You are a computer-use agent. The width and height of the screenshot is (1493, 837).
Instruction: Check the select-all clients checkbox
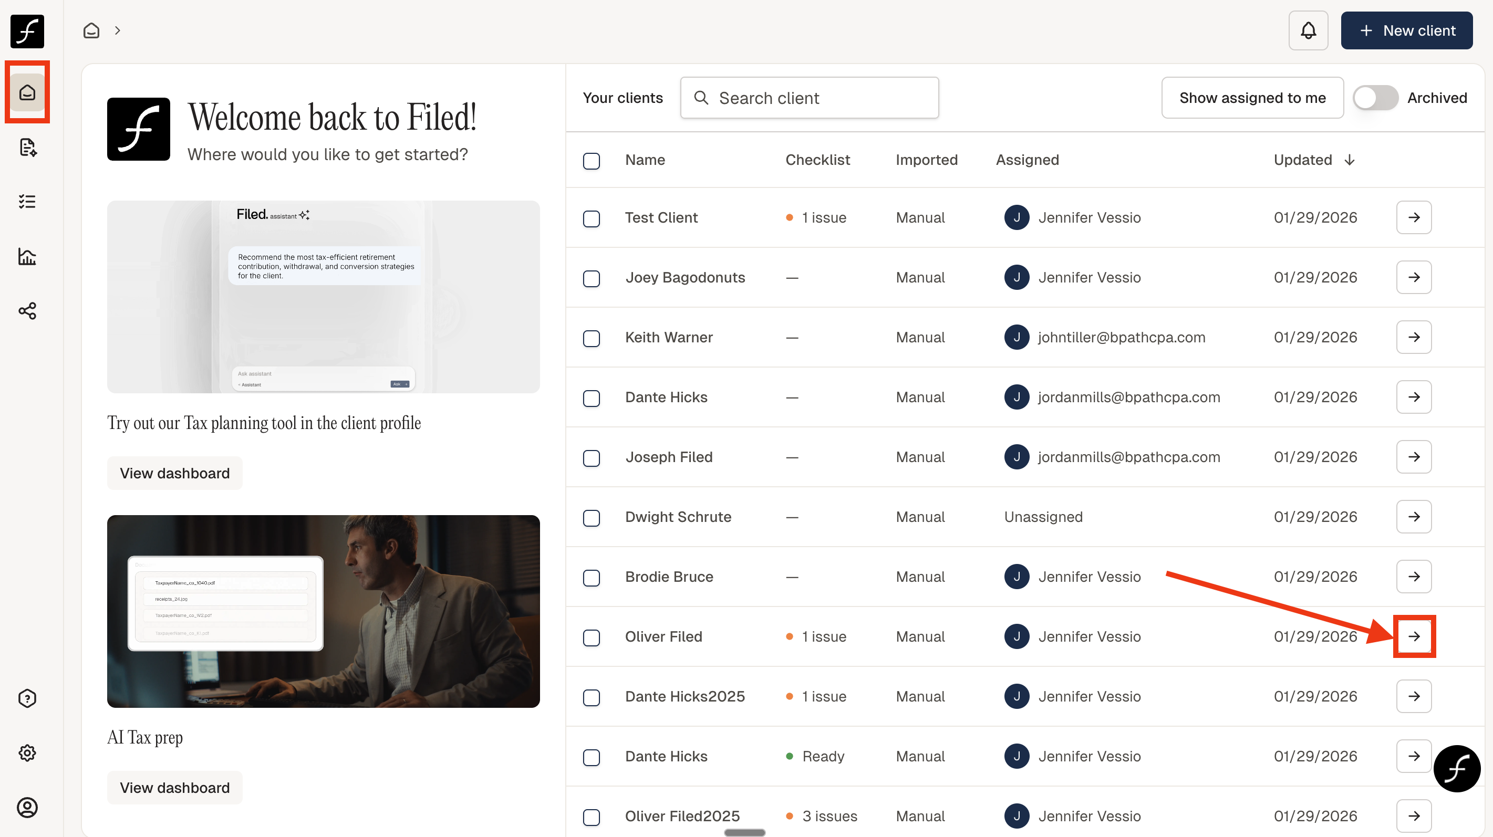point(591,161)
